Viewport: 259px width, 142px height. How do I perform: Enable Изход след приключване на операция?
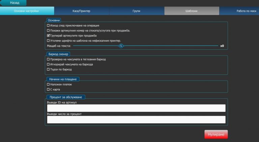(x=48, y=25)
